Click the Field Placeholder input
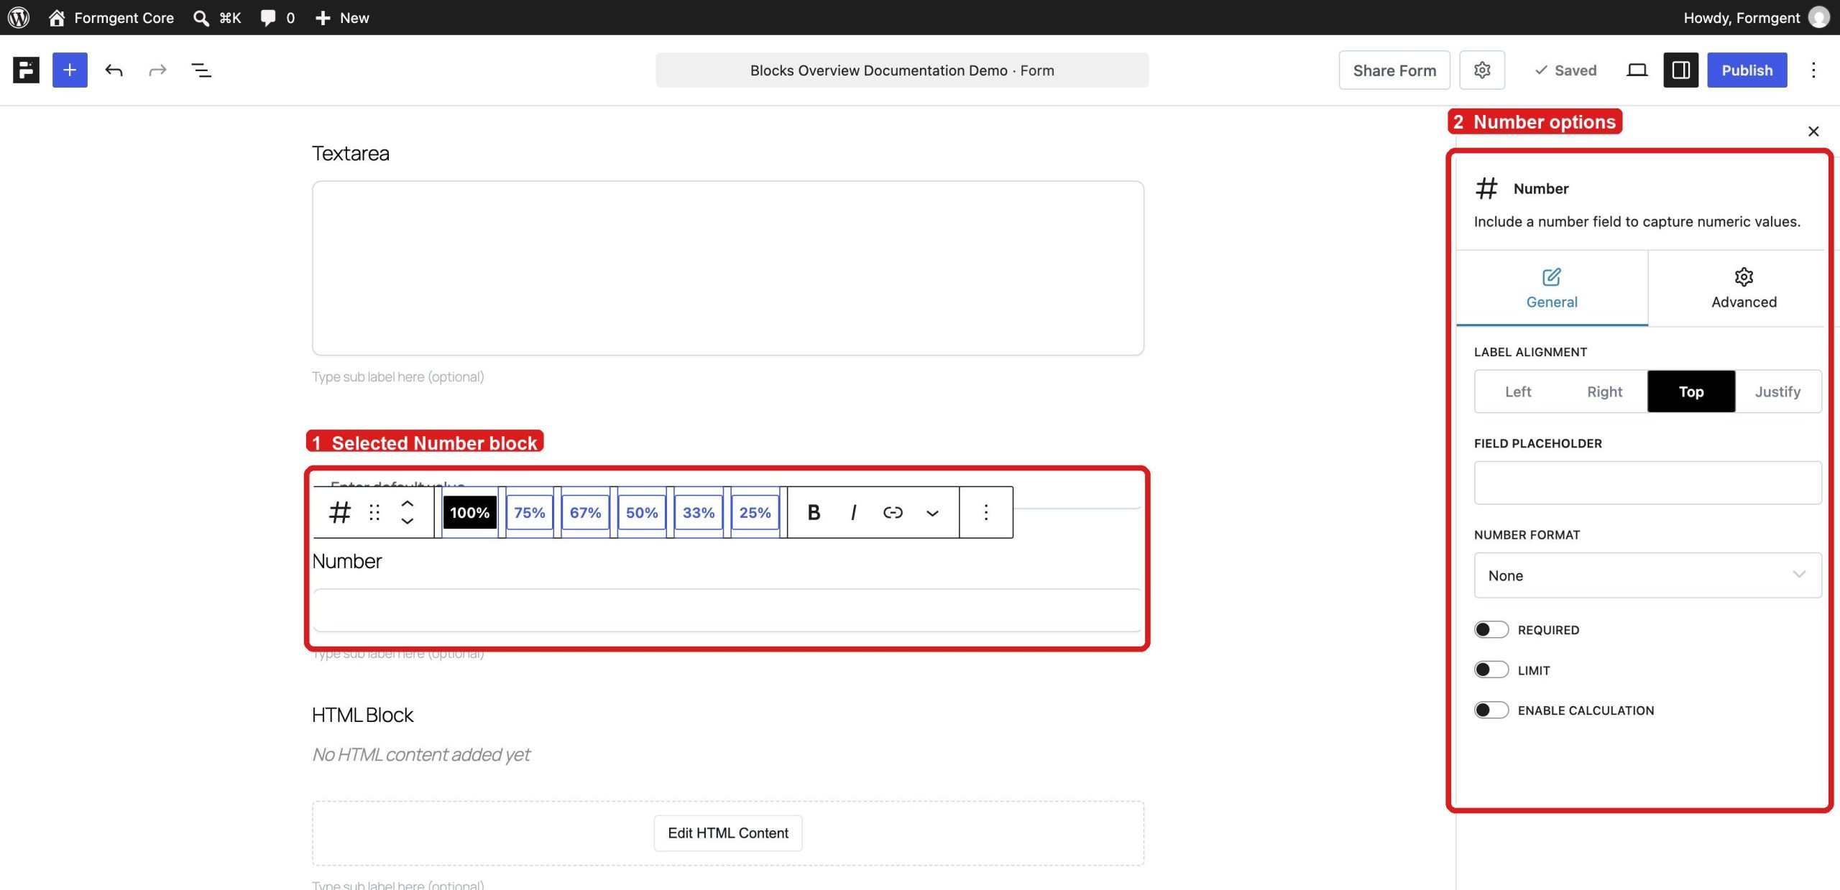The height and width of the screenshot is (890, 1840). tap(1648, 483)
